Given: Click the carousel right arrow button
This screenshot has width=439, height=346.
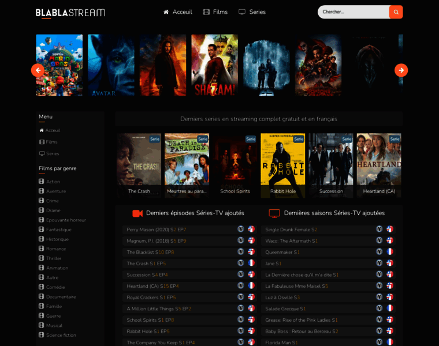Looking at the screenshot, I should pos(401,70).
